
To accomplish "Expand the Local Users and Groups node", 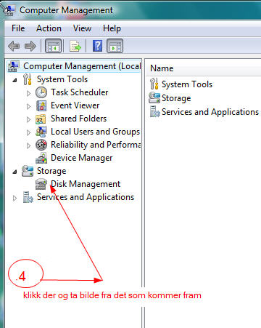I will click(x=28, y=132).
